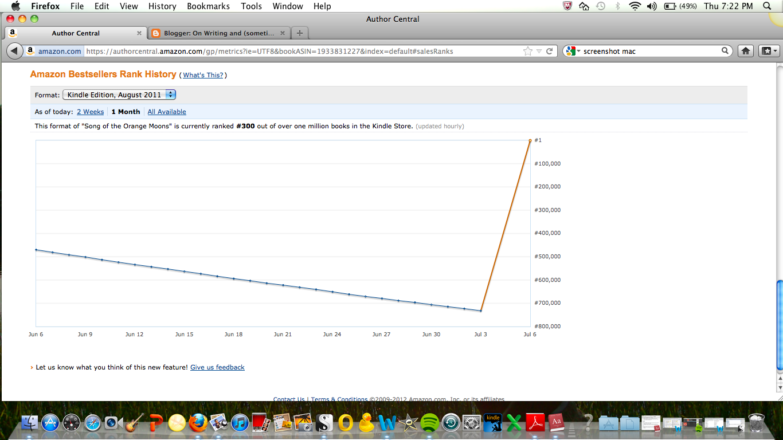Select the Author Central tab

tap(76, 33)
